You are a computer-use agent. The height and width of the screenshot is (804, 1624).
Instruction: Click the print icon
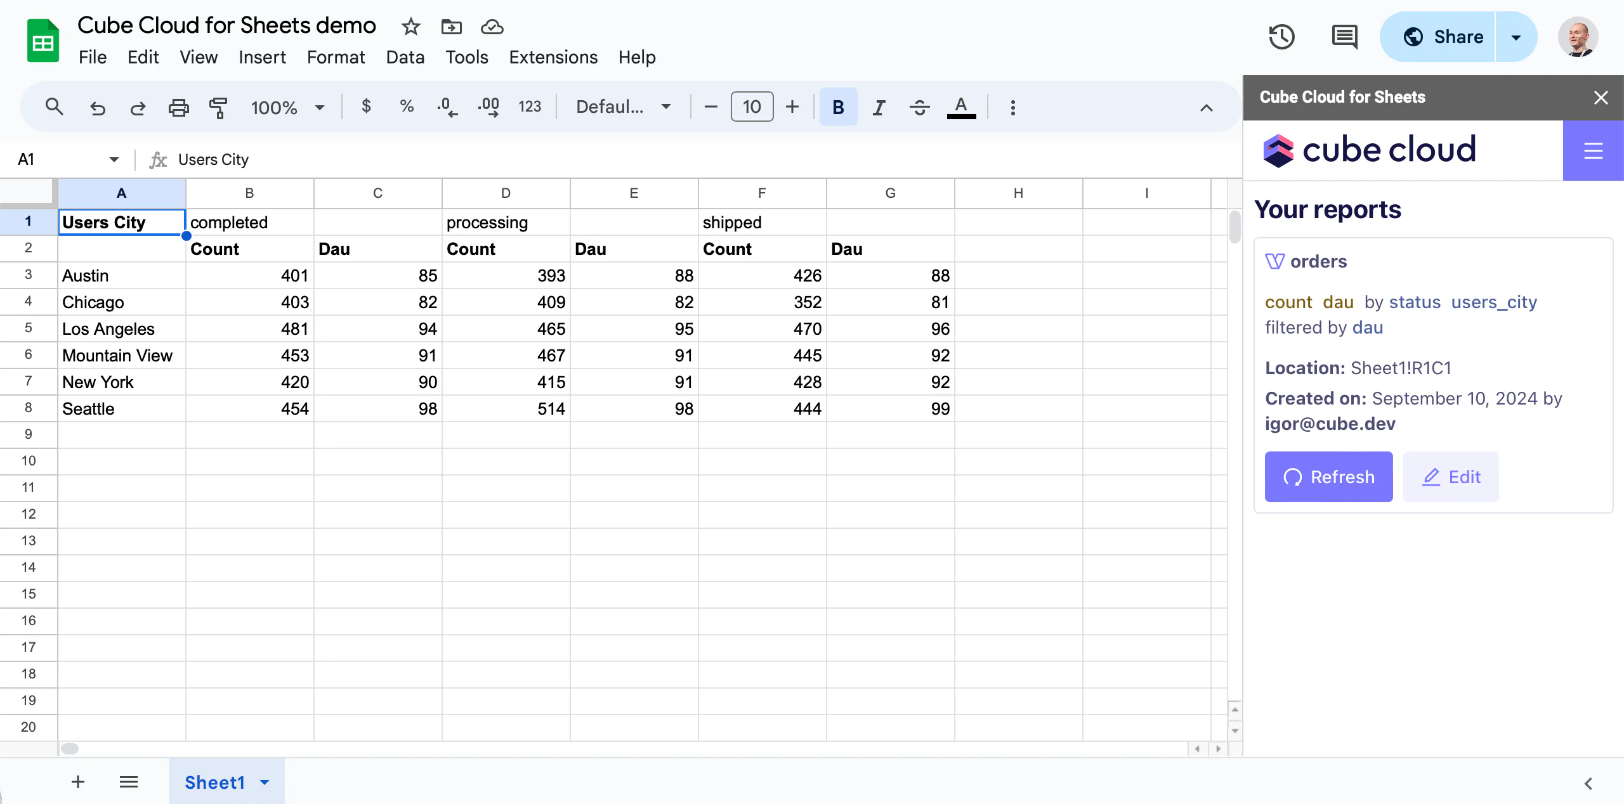178,107
